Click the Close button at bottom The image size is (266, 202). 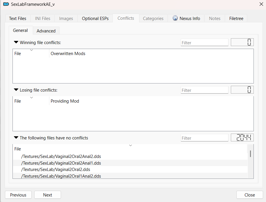[249, 195]
